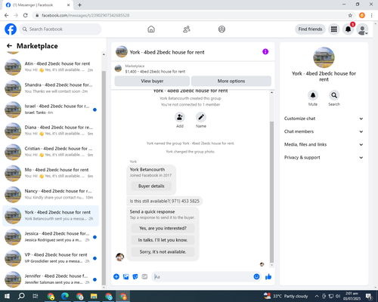The width and height of the screenshot is (378, 302).
Task: Open Israel conversation in the list
Action: [x=51, y=109]
